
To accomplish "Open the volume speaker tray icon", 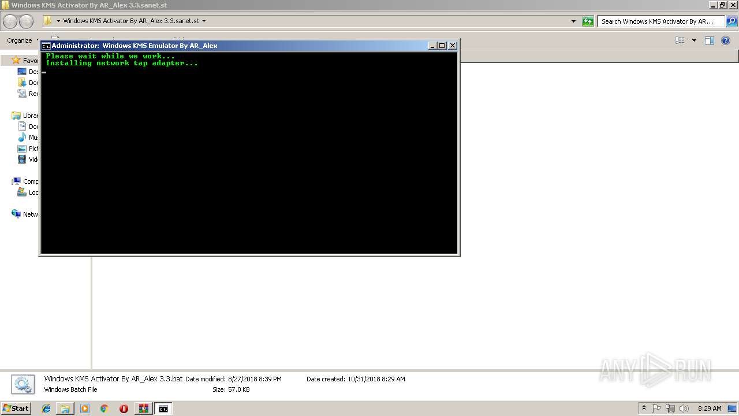I will tap(684, 408).
